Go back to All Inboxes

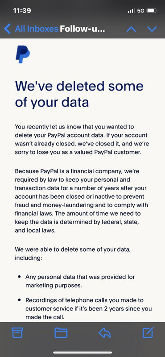pyautogui.click(x=37, y=29)
